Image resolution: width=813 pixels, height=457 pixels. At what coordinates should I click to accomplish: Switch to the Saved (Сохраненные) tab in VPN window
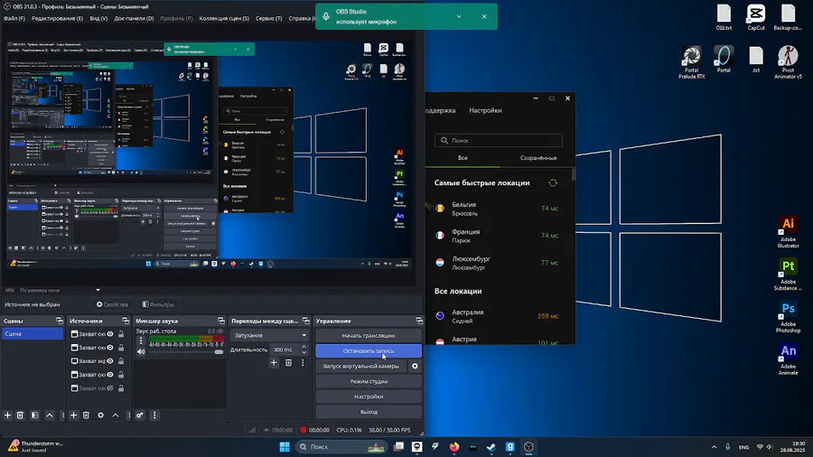tap(538, 158)
